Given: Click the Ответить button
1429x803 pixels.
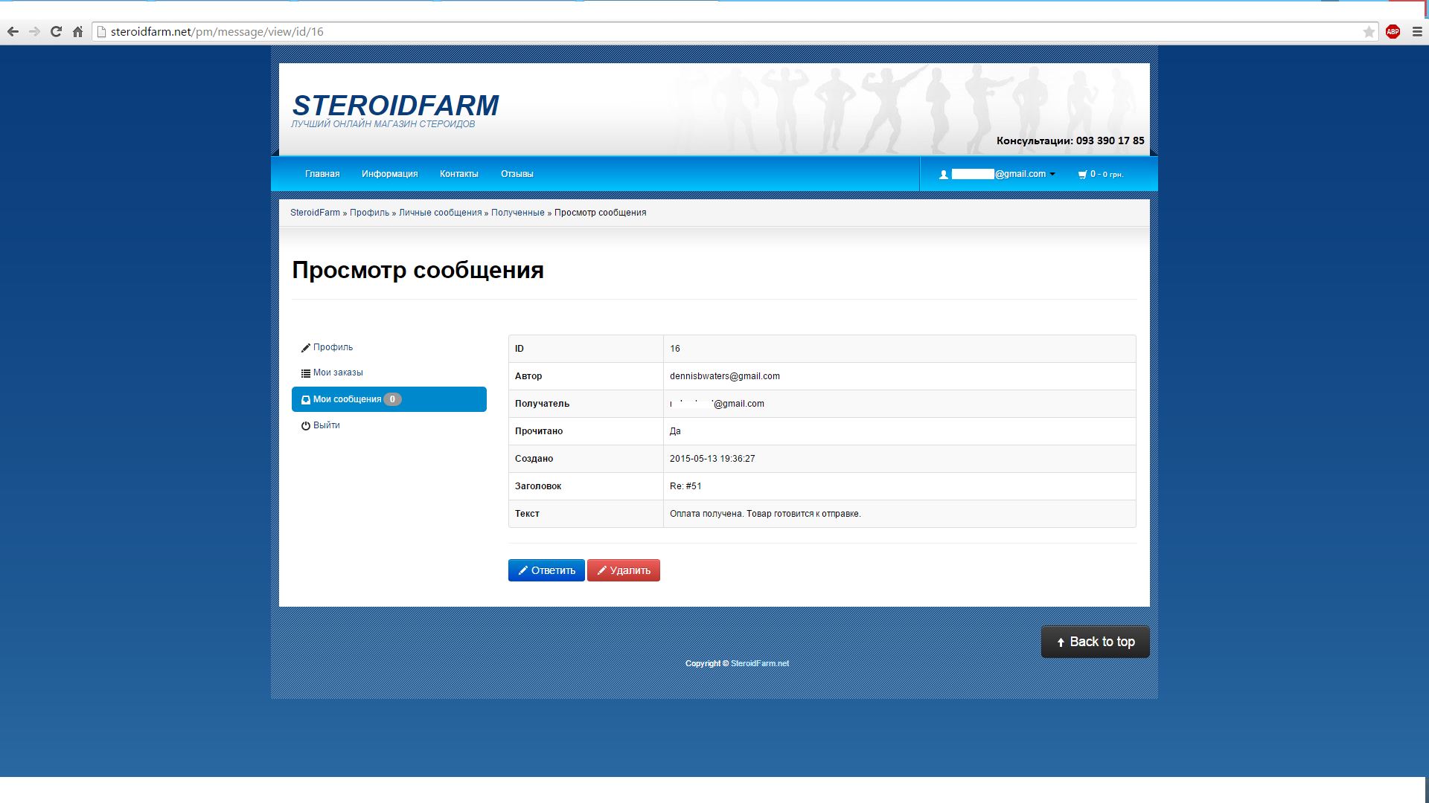Looking at the screenshot, I should click(x=546, y=570).
